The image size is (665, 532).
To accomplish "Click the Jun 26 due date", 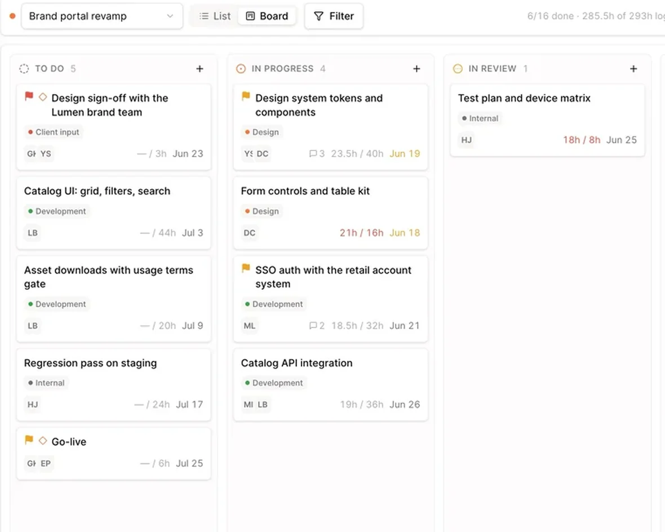I will point(405,405).
